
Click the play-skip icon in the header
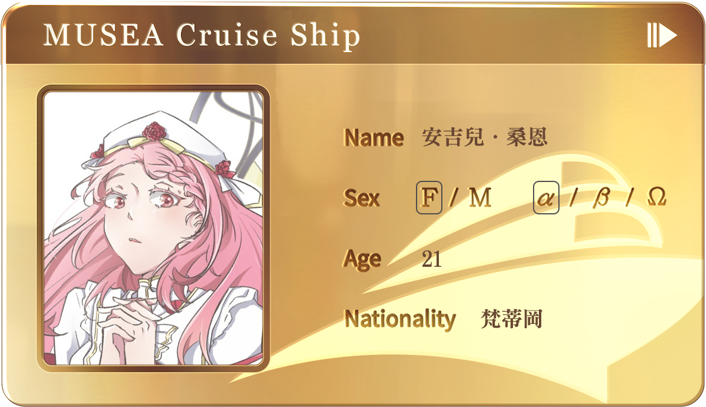coord(662,35)
